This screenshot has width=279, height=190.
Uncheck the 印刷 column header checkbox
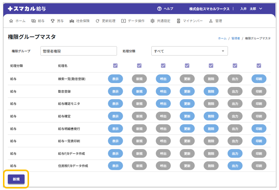point(259,65)
